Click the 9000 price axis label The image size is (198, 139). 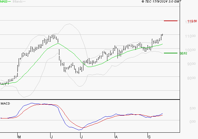[x=191, y=64]
